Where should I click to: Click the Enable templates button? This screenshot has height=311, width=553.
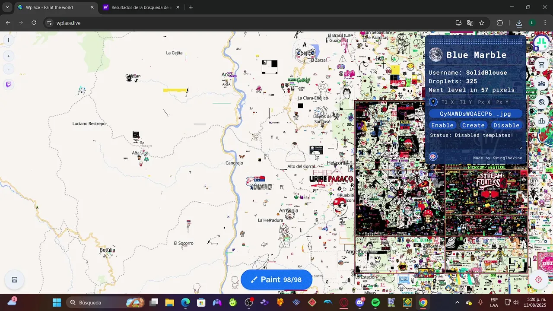(442, 125)
